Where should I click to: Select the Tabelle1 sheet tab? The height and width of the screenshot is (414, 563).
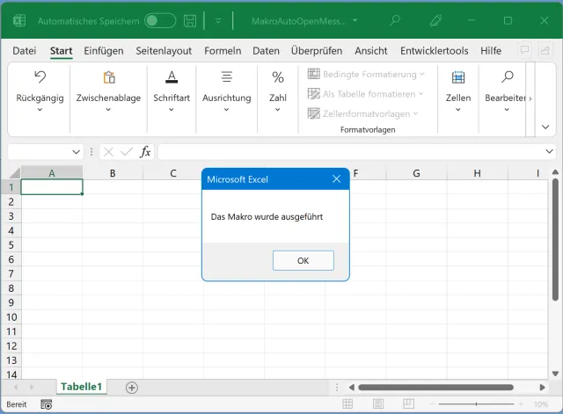pos(81,387)
